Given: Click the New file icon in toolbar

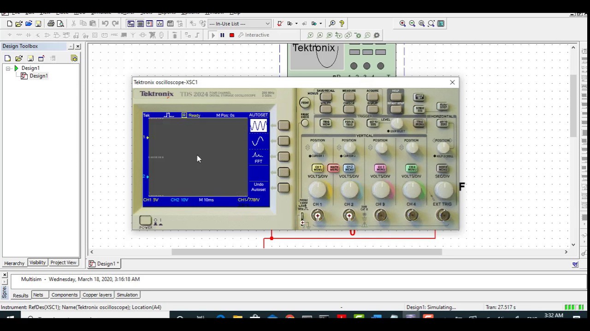Looking at the screenshot, I should click(9, 23).
